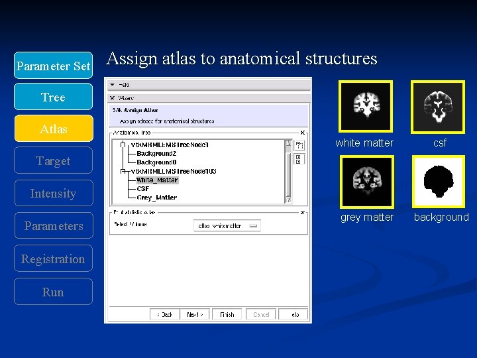The width and height of the screenshot is (477, 358).
Task: Click tree scrollbar up arrow
Action: click(288, 143)
